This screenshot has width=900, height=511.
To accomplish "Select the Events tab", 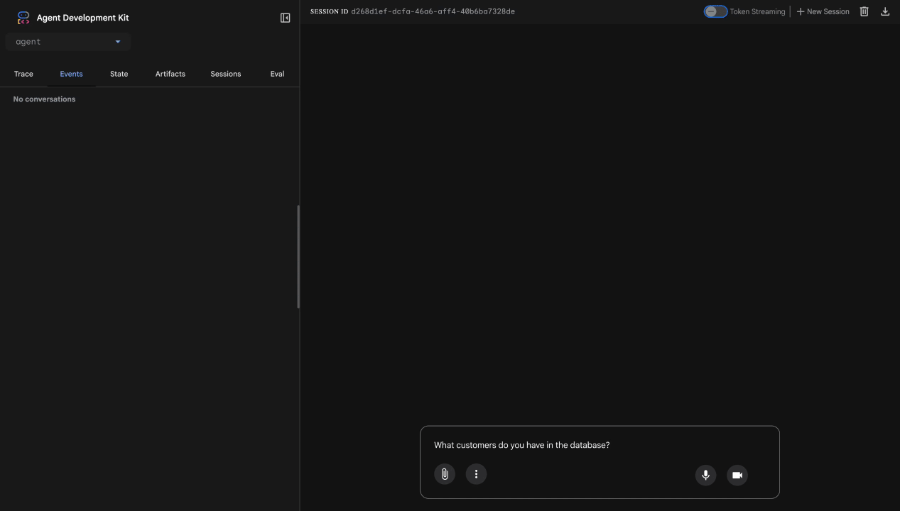I will 71,74.
